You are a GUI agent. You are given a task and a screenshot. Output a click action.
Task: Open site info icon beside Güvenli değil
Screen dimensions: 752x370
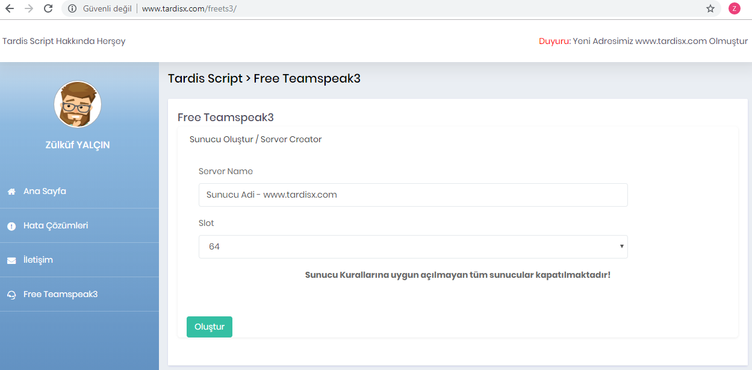72,8
